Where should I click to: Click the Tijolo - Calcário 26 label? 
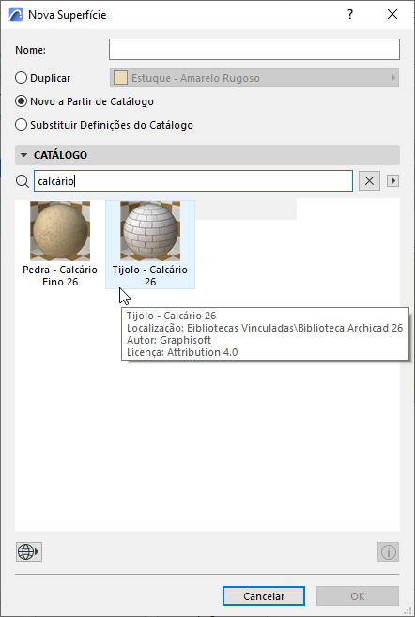[x=150, y=276]
